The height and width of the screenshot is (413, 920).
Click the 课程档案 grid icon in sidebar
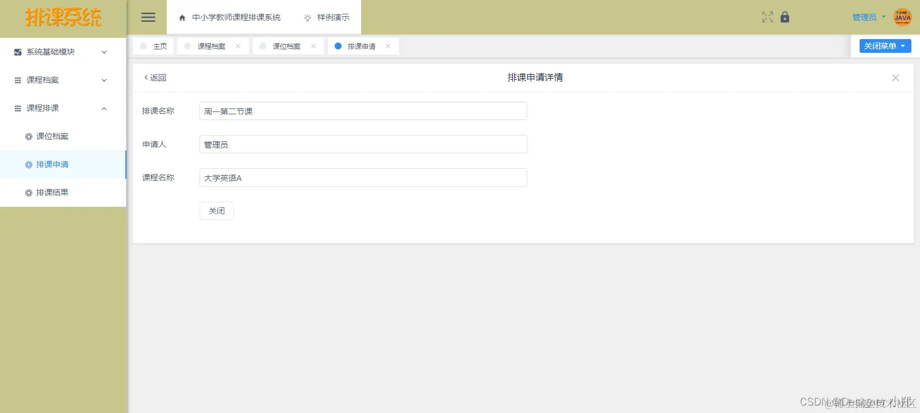[x=18, y=80]
